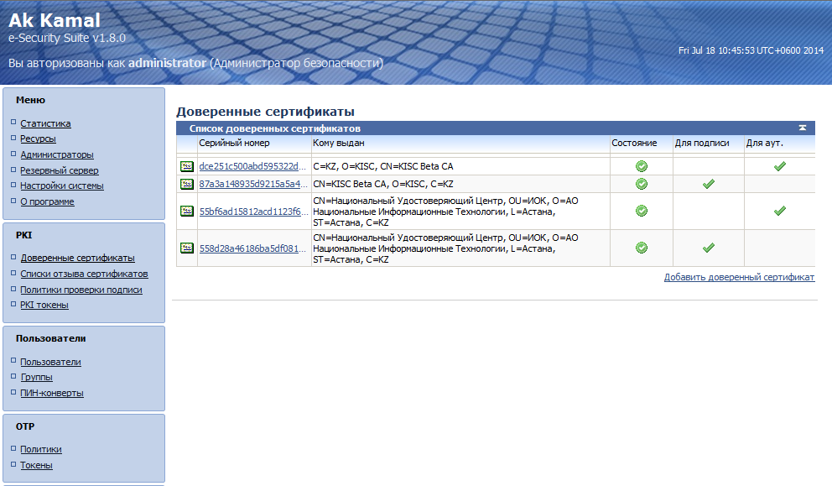Image resolution: width=832 pixels, height=486 pixels.
Task: Open О программе page
Action: pyautogui.click(x=47, y=201)
